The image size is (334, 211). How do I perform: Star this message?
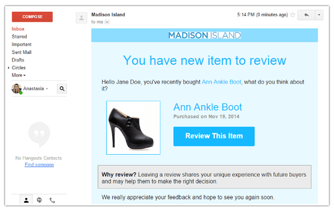click(293, 15)
